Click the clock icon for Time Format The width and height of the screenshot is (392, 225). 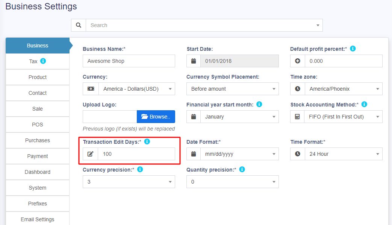(297, 154)
